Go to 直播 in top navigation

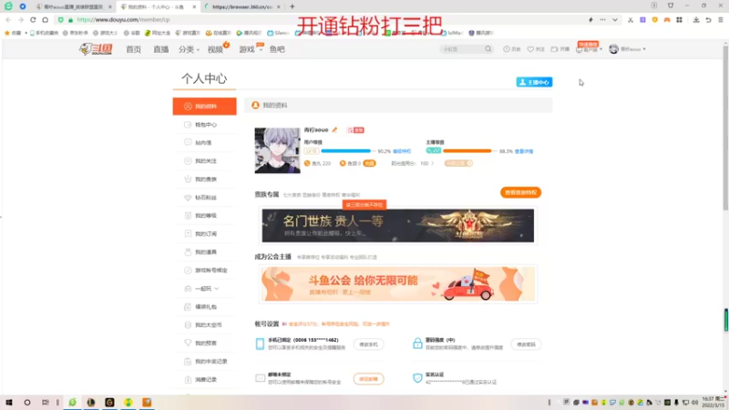pos(161,49)
